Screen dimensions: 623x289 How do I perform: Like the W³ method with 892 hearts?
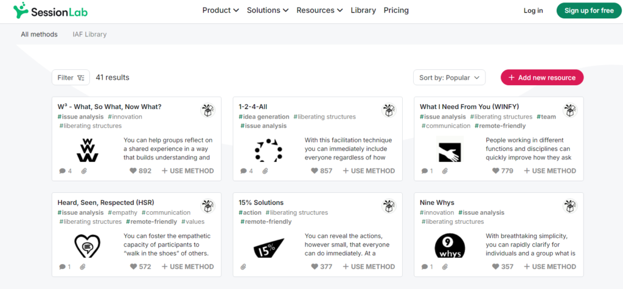[x=141, y=171]
